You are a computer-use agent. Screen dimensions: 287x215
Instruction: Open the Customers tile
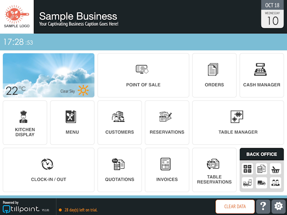[120, 122]
